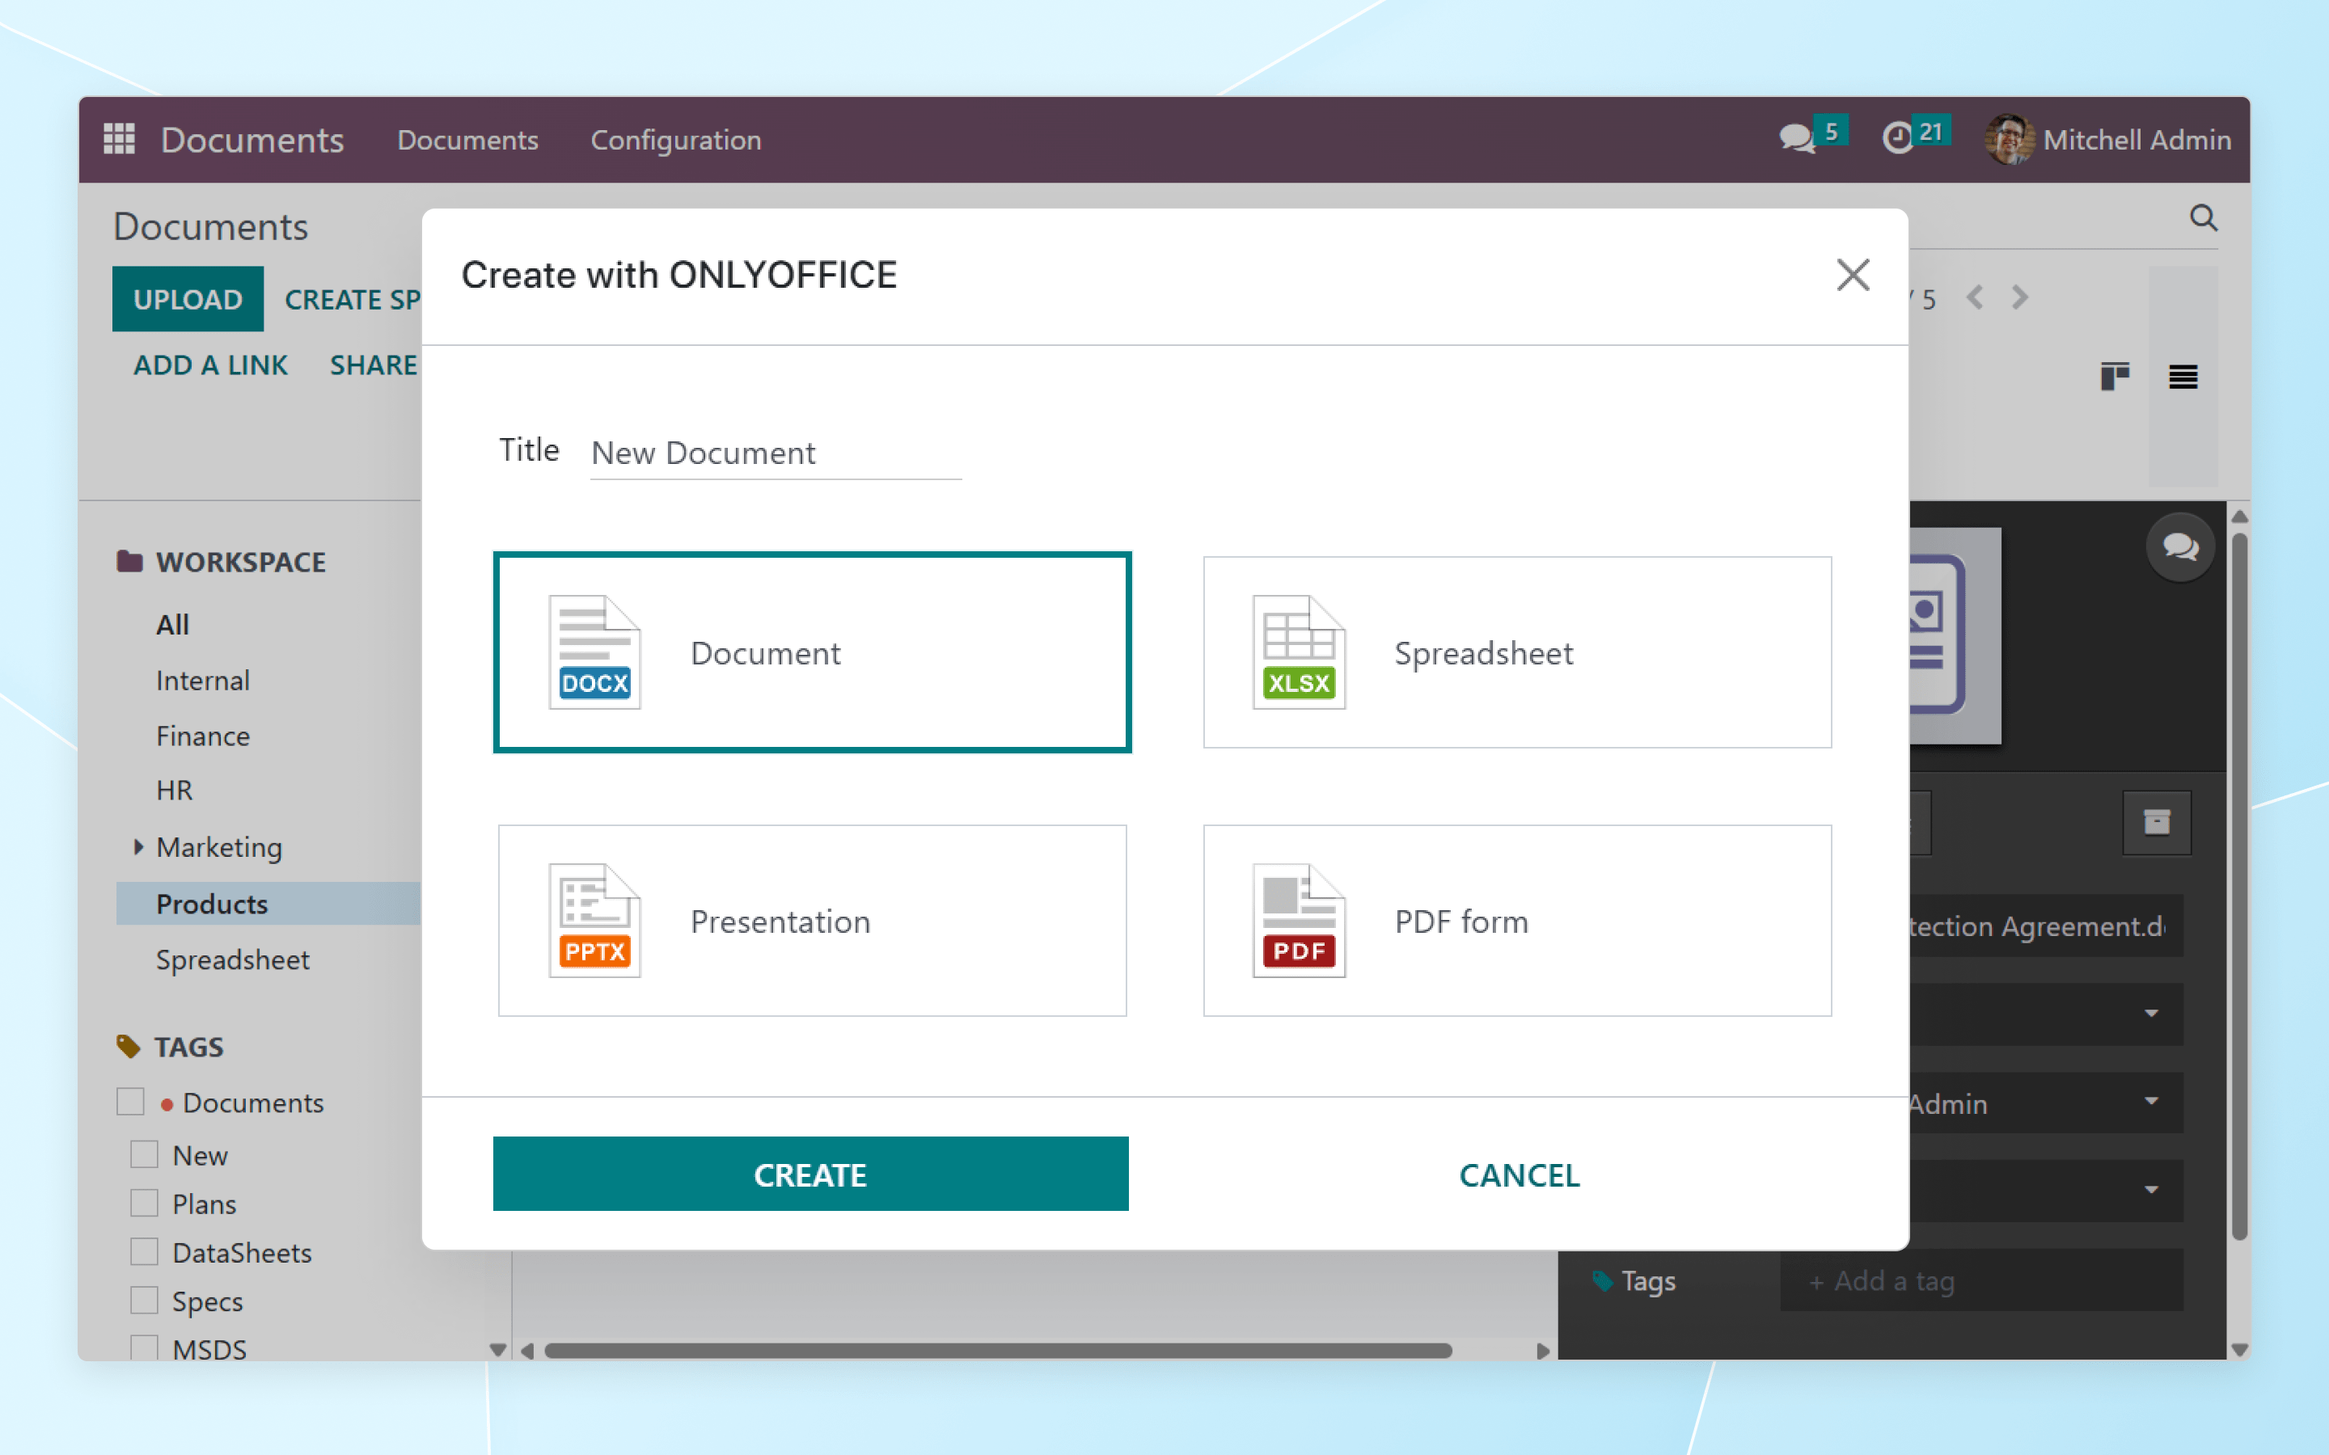2329x1455 pixels.
Task: Click the archive box icon
Action: [2156, 823]
